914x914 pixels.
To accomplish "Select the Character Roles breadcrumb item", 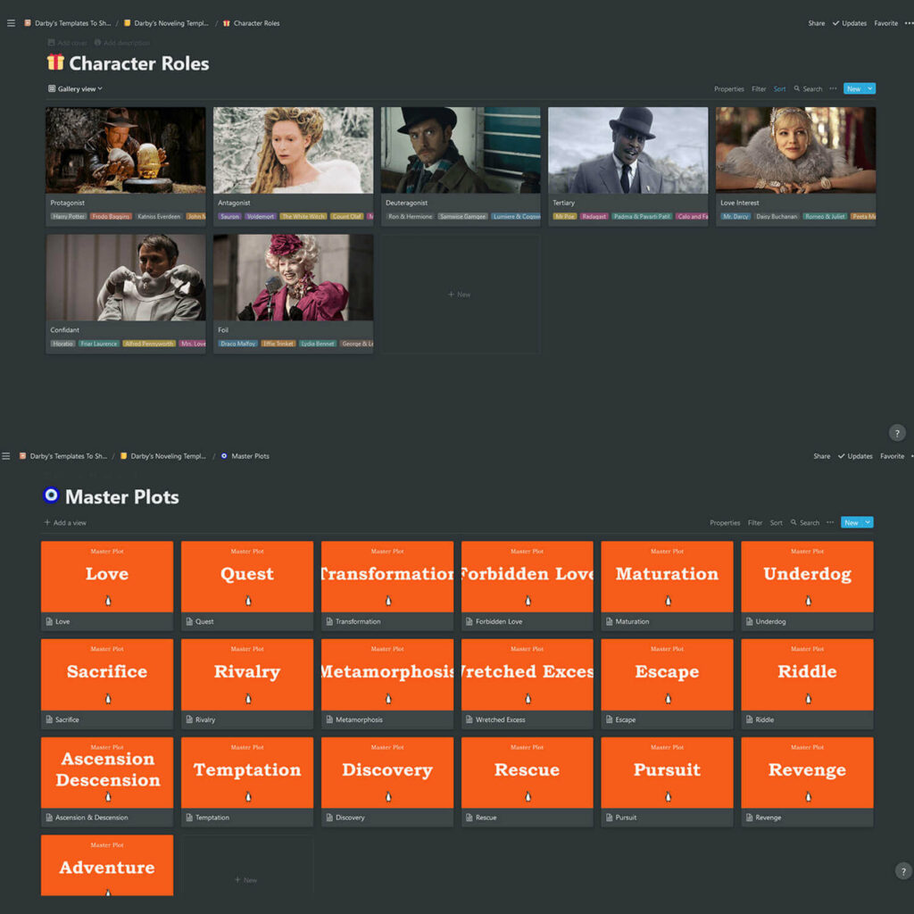I will click(x=251, y=23).
